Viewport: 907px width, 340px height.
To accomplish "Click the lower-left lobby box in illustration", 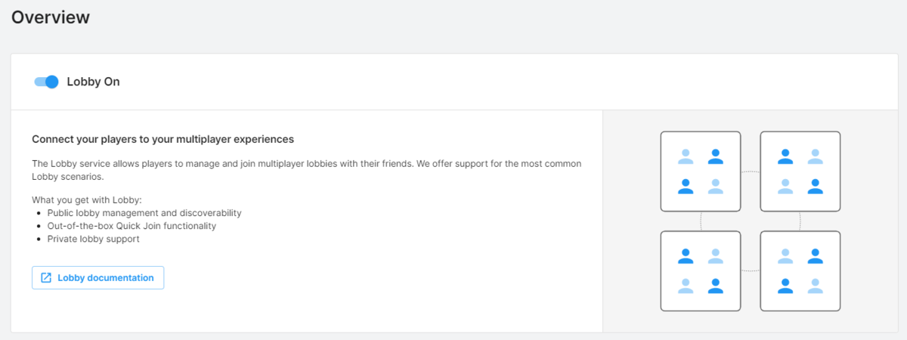I will coord(700,270).
